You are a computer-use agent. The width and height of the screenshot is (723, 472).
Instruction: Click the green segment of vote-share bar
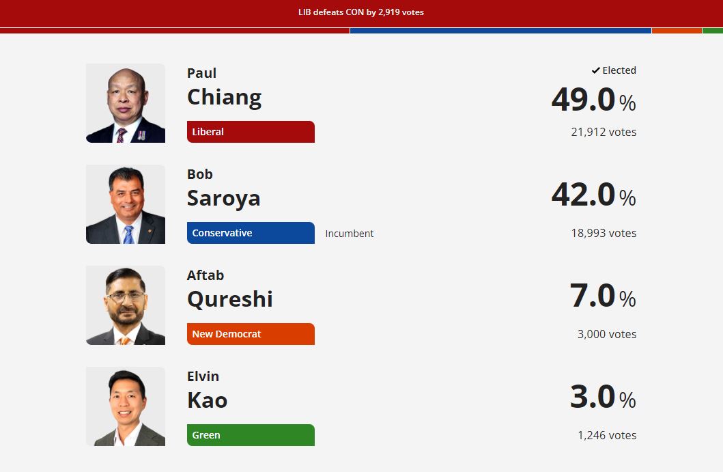713,31
